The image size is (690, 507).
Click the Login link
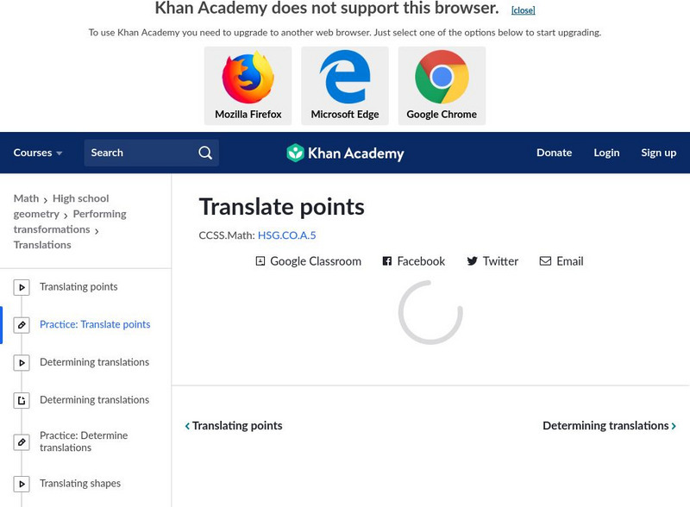(x=606, y=153)
